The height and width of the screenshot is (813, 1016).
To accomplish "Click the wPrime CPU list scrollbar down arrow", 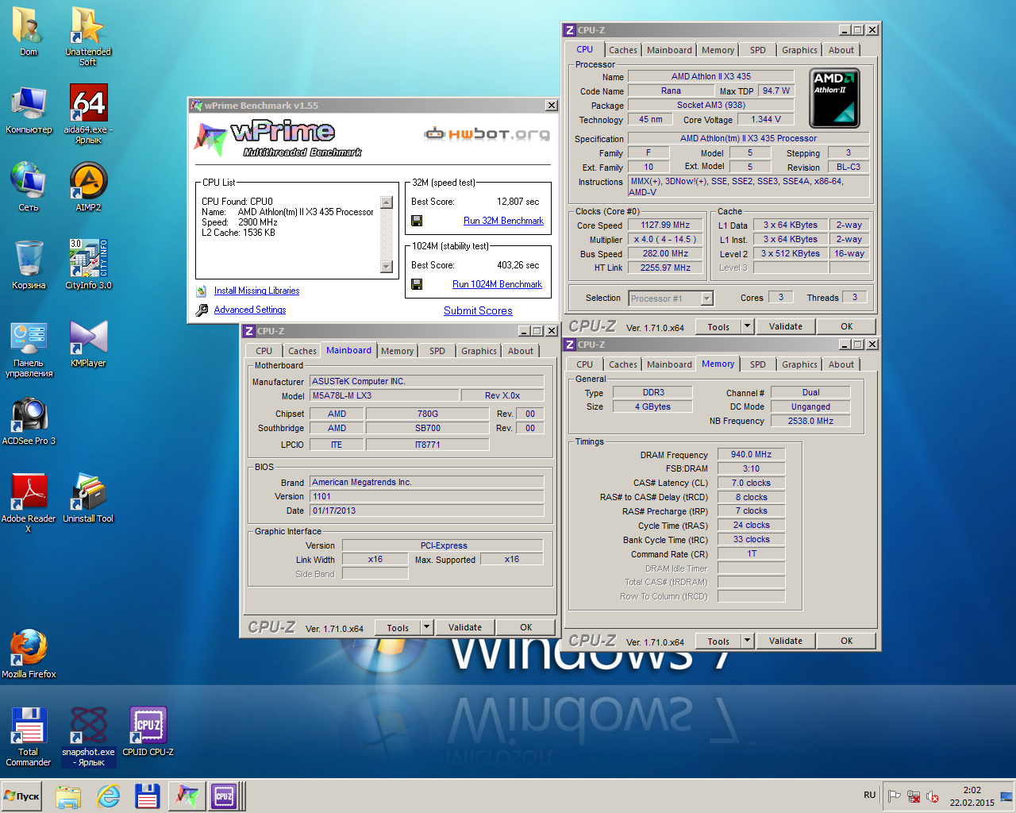I will pyautogui.click(x=387, y=267).
